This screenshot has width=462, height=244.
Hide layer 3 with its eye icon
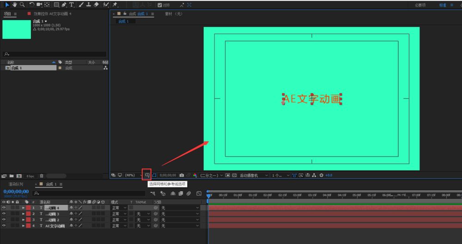coord(4,220)
